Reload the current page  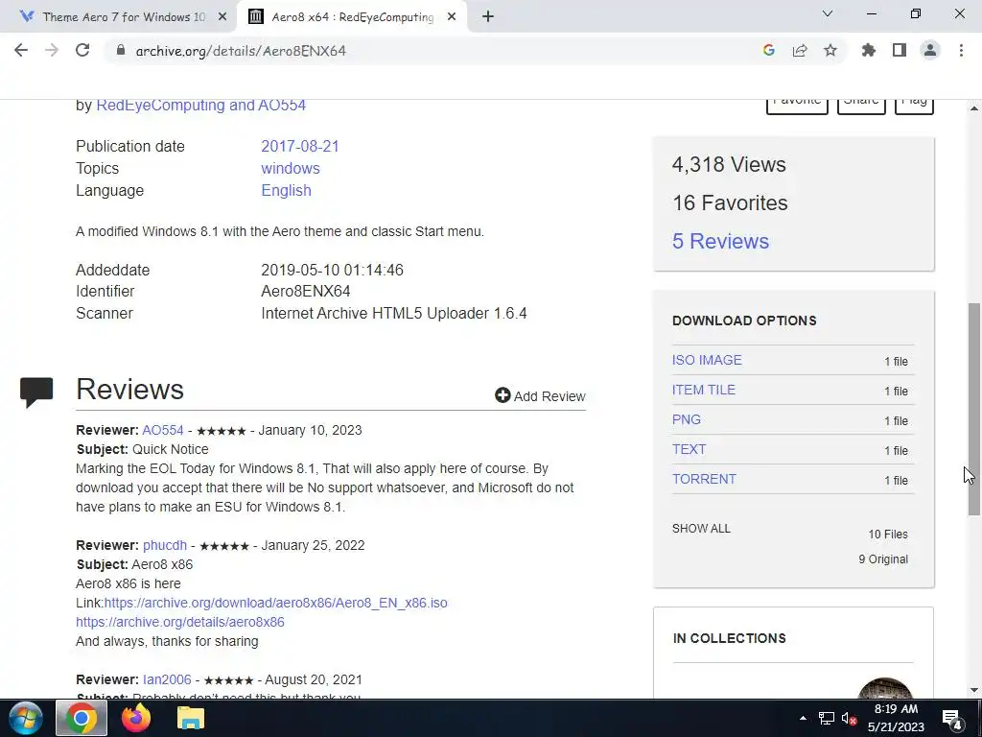pos(82,50)
